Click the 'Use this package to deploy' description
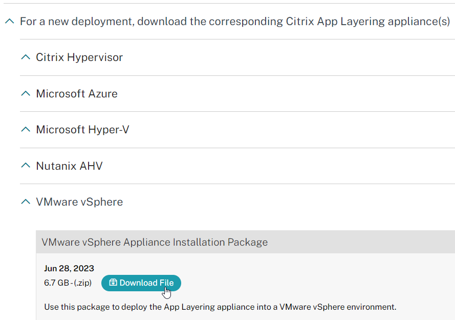This screenshot has width=455, height=320. [x=220, y=307]
